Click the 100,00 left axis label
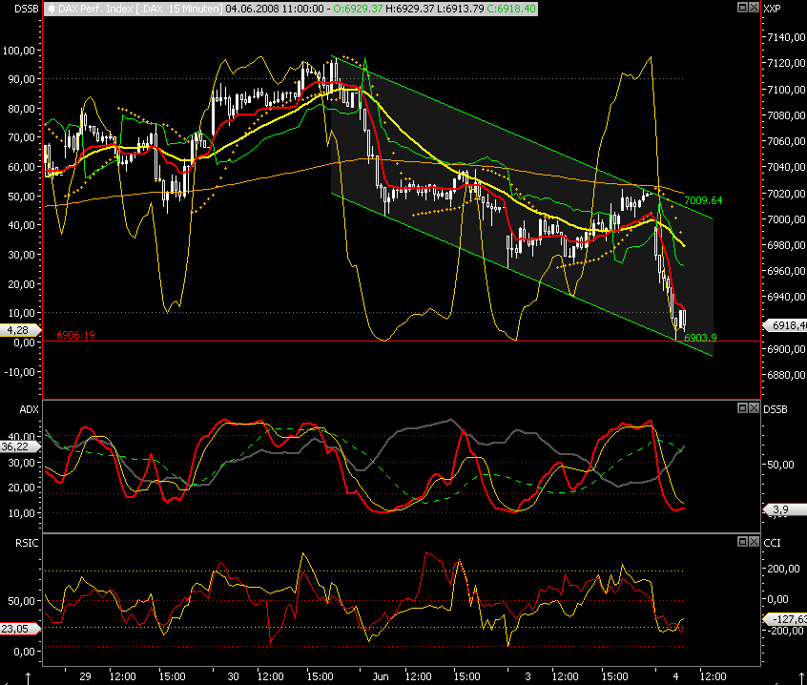 19,51
